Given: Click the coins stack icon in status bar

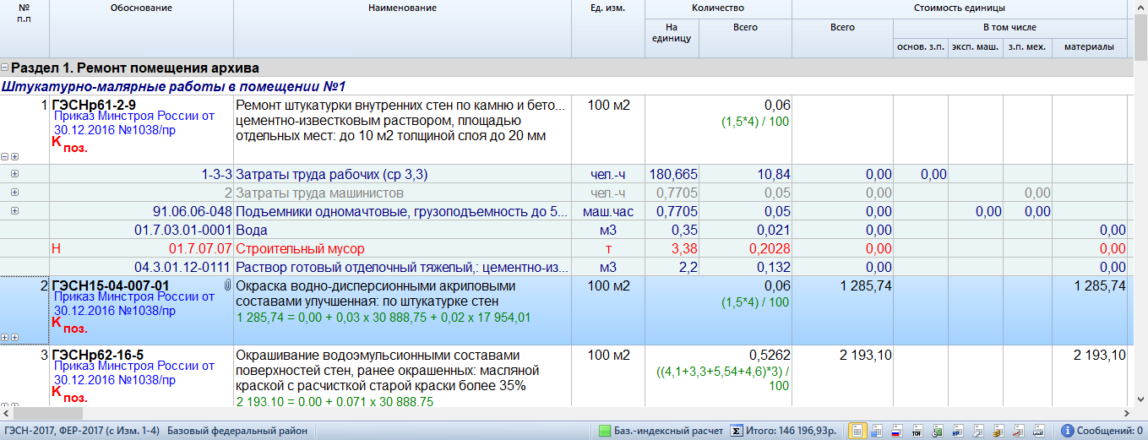Looking at the screenshot, I should 998,431.
